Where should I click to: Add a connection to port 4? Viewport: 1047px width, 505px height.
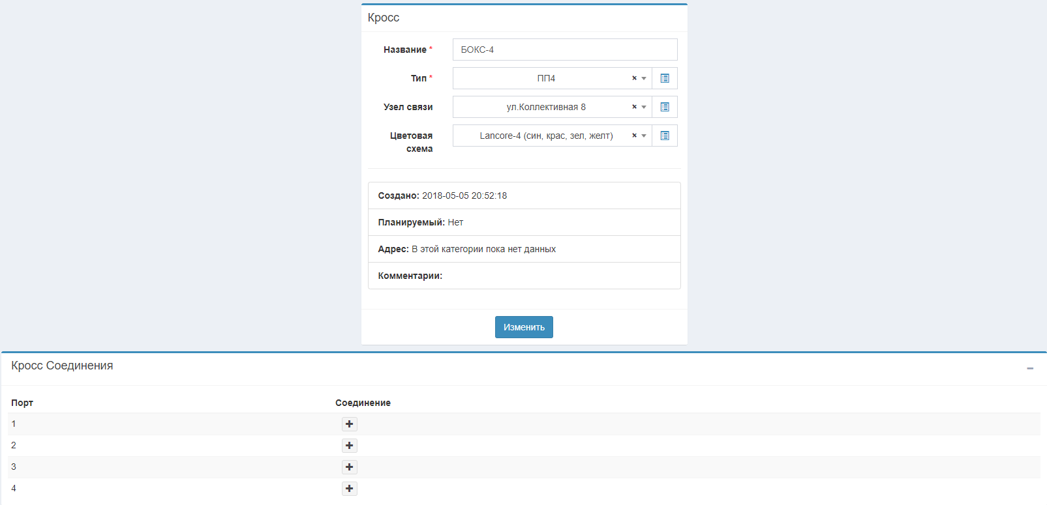(x=350, y=489)
